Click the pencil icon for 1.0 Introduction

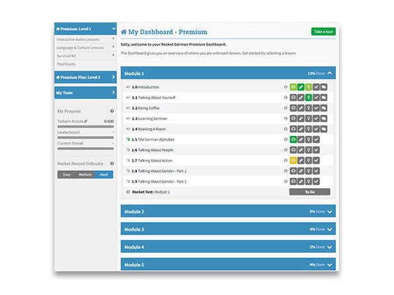[301, 87]
